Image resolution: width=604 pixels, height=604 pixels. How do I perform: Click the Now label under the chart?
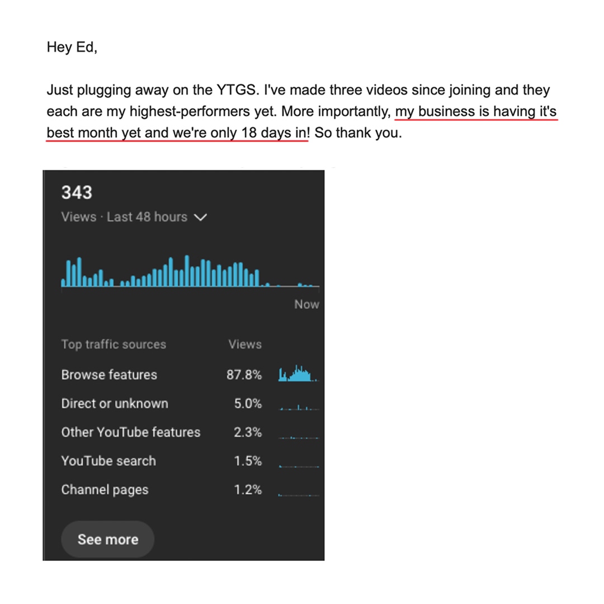pyautogui.click(x=306, y=304)
